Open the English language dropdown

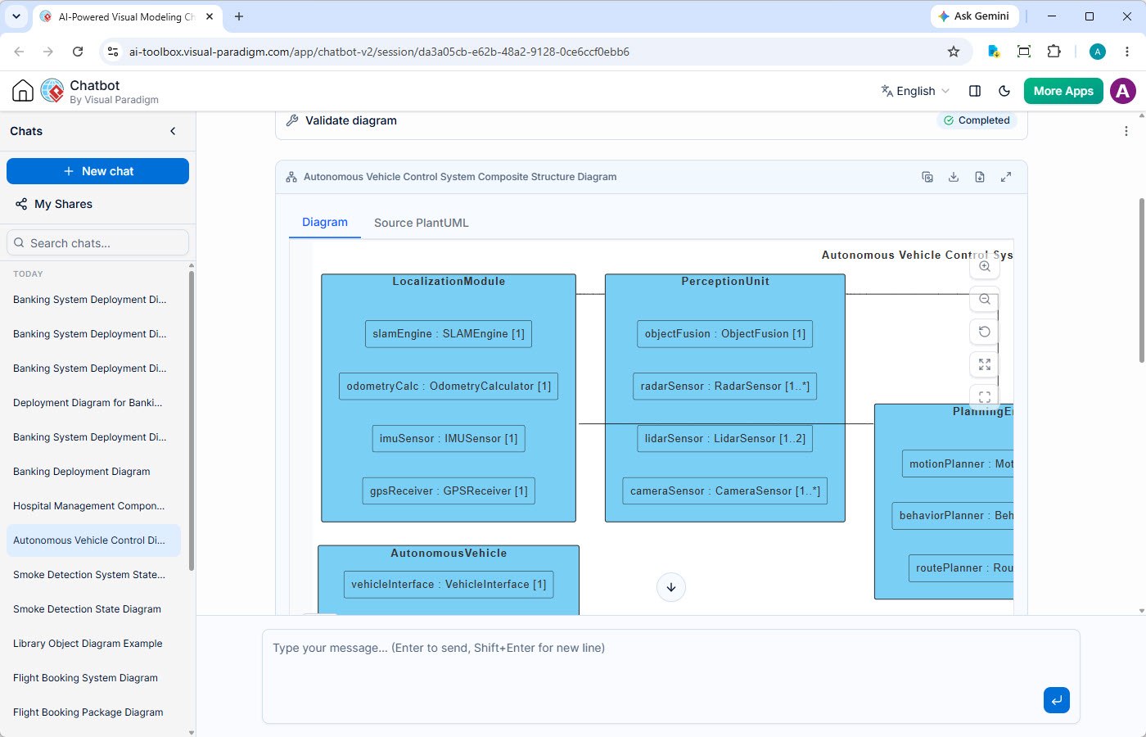tap(915, 91)
